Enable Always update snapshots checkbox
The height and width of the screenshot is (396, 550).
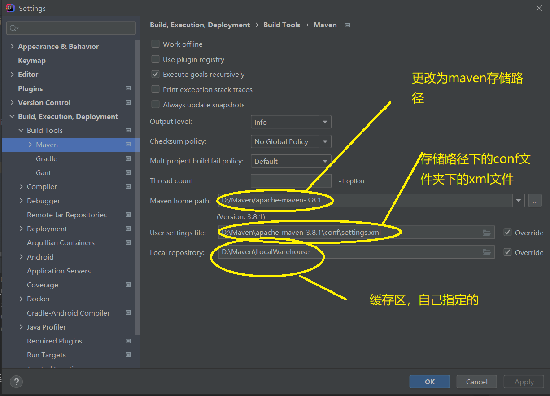156,105
